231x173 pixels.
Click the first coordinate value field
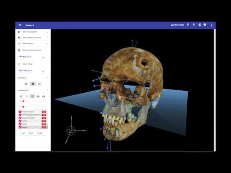[x=23, y=133]
